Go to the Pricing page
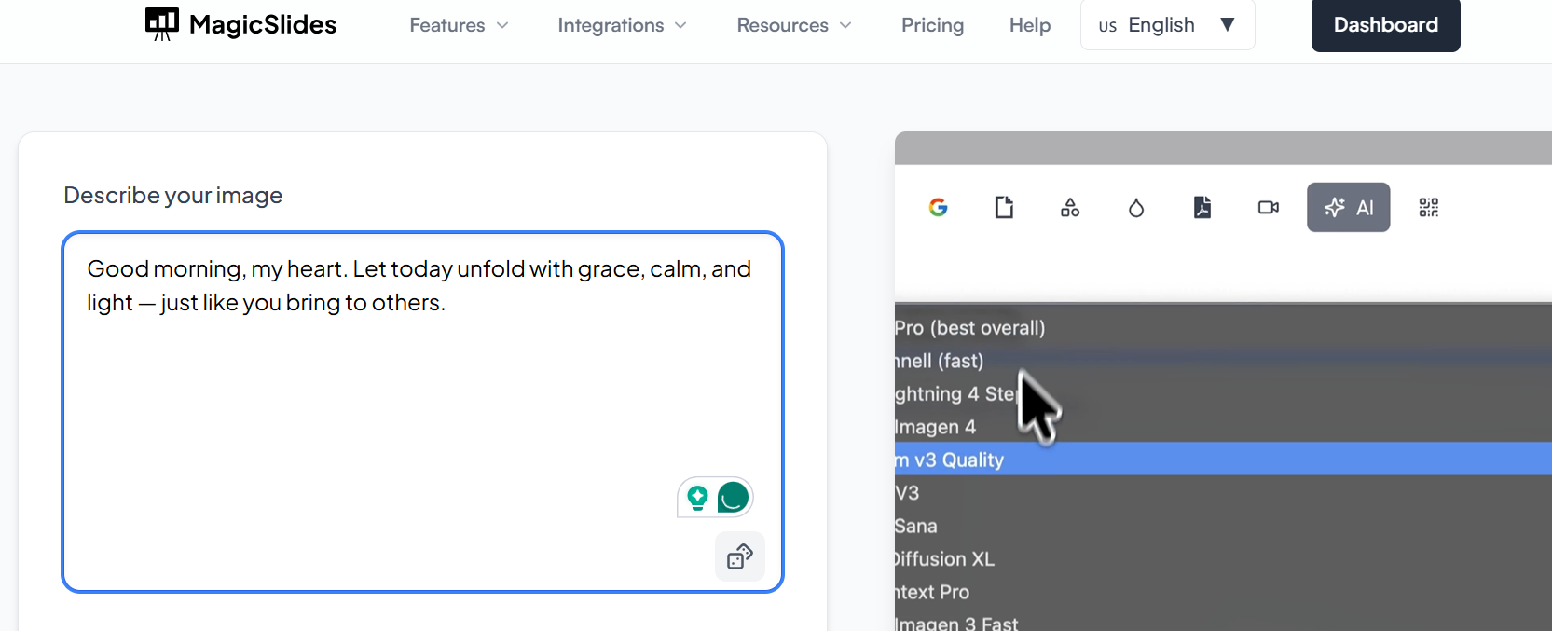 pyautogui.click(x=932, y=25)
